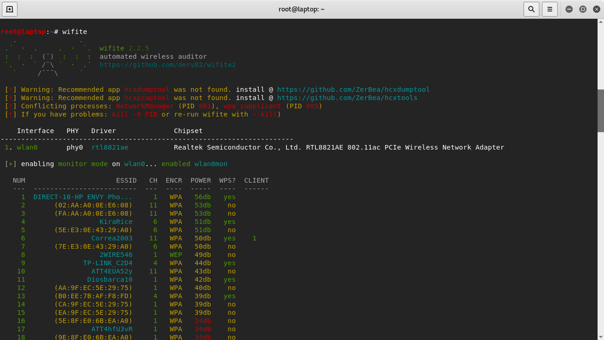This screenshot has width=604, height=340.
Task: Open the hcxtools GitHub URL
Action: point(347,98)
